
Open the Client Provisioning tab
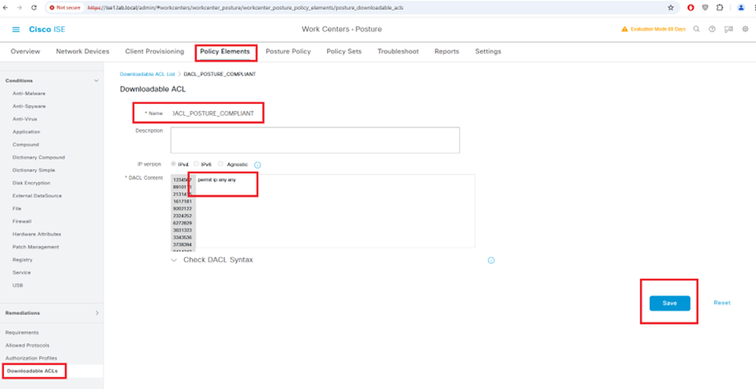pyautogui.click(x=154, y=51)
